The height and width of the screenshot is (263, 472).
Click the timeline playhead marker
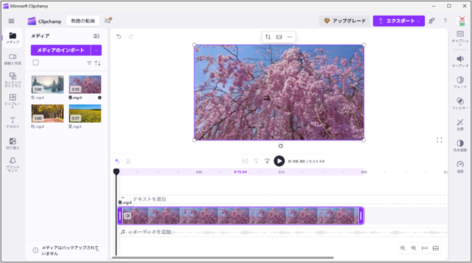pyautogui.click(x=116, y=171)
